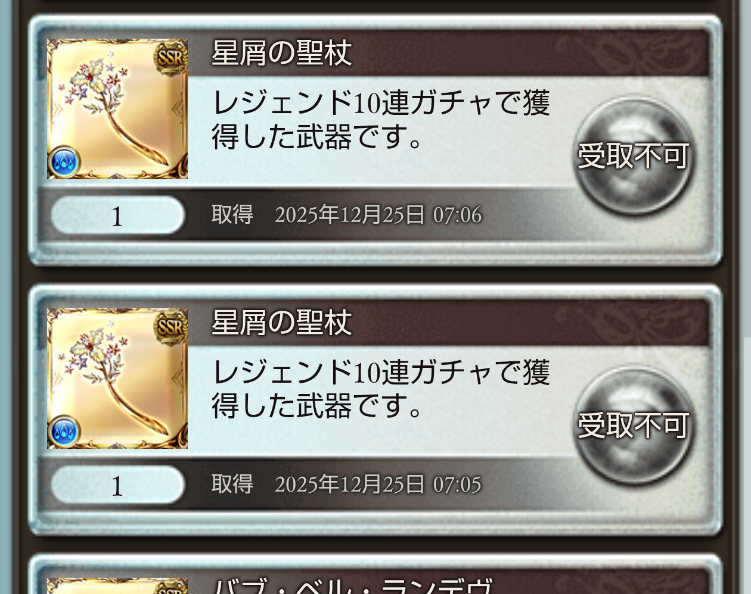
Task: Click the 2025年12月25日 07:06 timestamp
Action: pos(378,215)
